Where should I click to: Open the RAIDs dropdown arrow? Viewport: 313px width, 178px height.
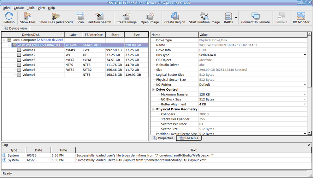(x=236, y=17)
